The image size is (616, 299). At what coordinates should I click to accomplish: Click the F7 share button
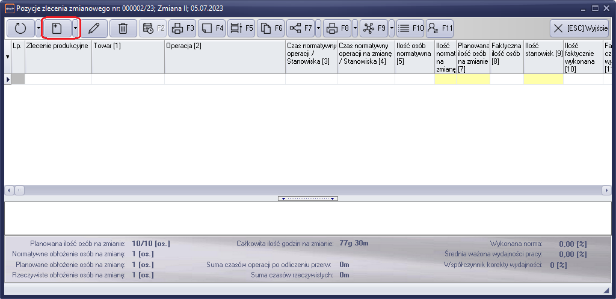click(300, 28)
